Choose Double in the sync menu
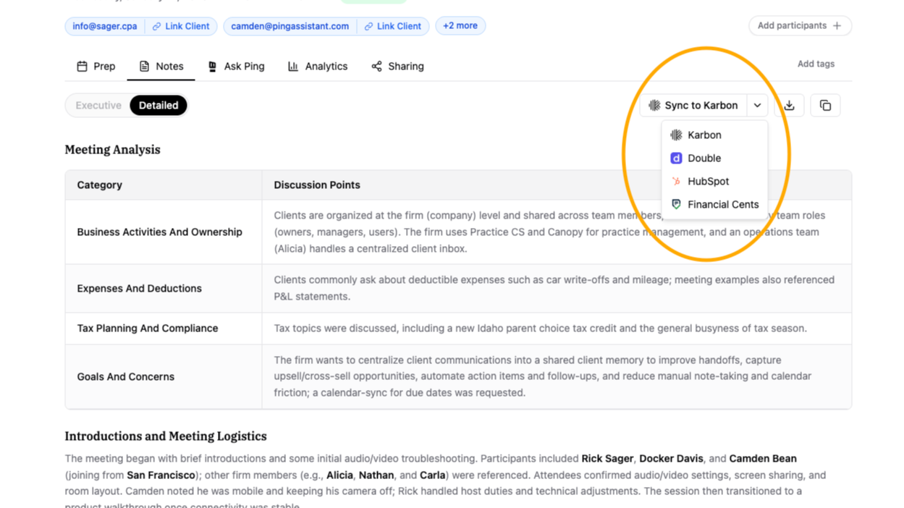904x508 pixels. (x=704, y=158)
